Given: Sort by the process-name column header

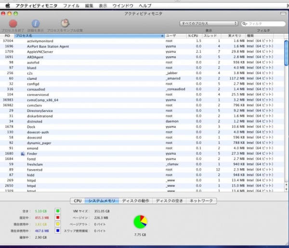Looking at the screenshot, I should coord(89,36).
